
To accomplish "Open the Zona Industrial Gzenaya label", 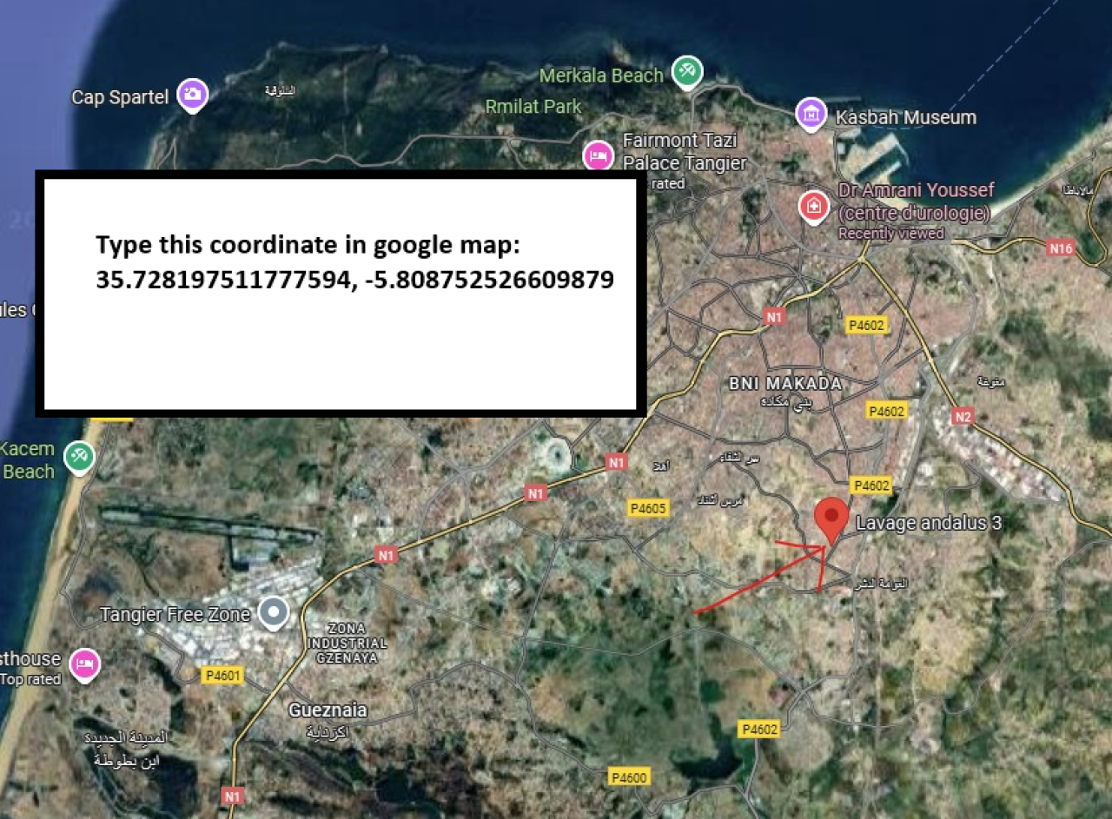I will [x=347, y=643].
